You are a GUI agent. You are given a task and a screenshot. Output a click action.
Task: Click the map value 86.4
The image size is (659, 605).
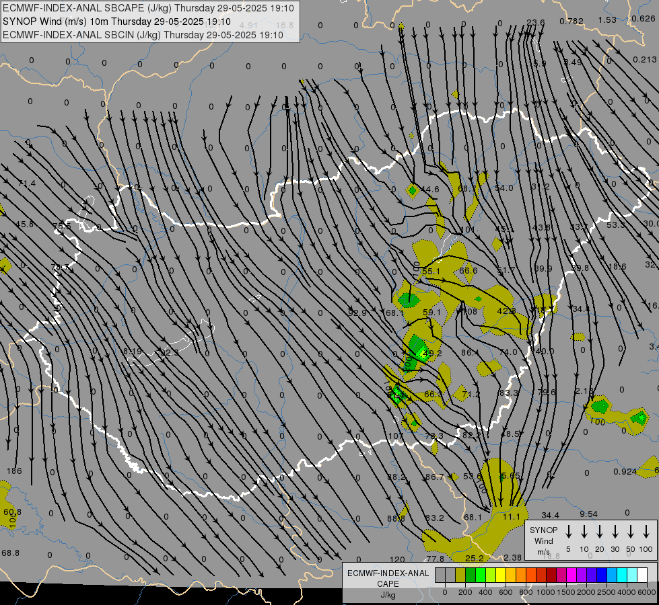(470, 352)
